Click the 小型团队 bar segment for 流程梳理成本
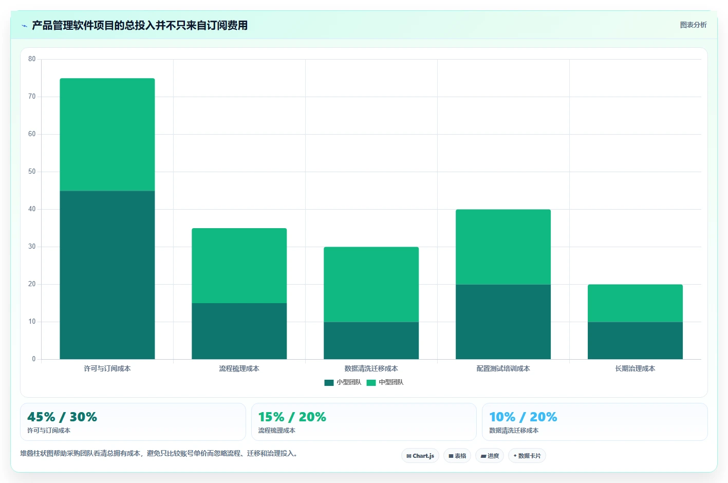This screenshot has width=728, height=483. point(239,331)
